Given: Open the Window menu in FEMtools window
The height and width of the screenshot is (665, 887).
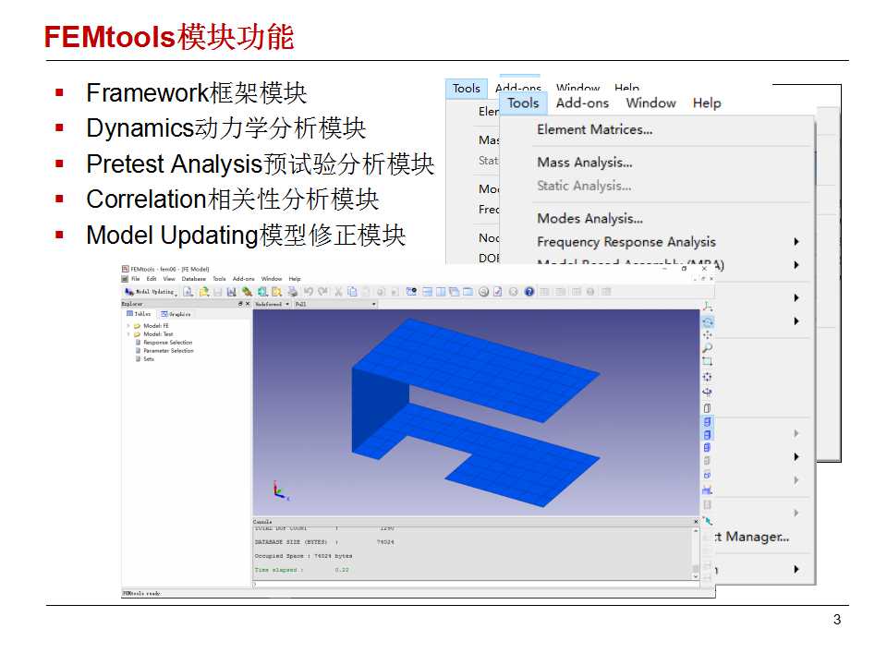Looking at the screenshot, I should 271,279.
